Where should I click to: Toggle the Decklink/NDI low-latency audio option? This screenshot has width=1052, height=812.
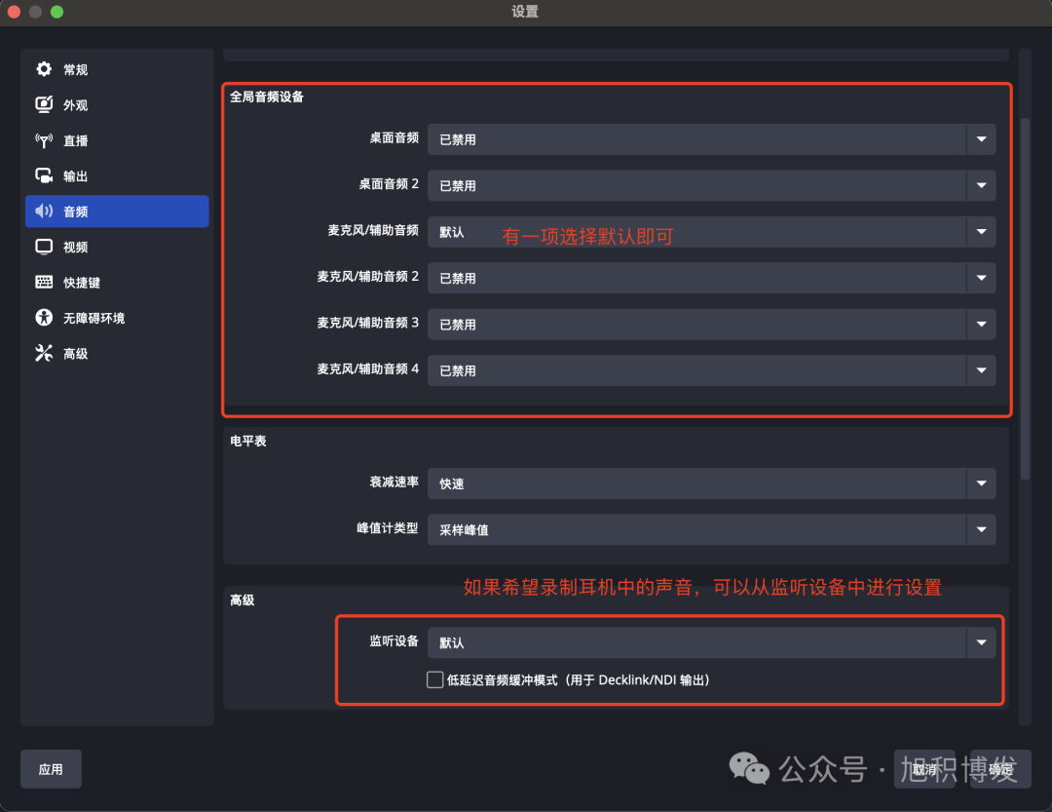434,679
